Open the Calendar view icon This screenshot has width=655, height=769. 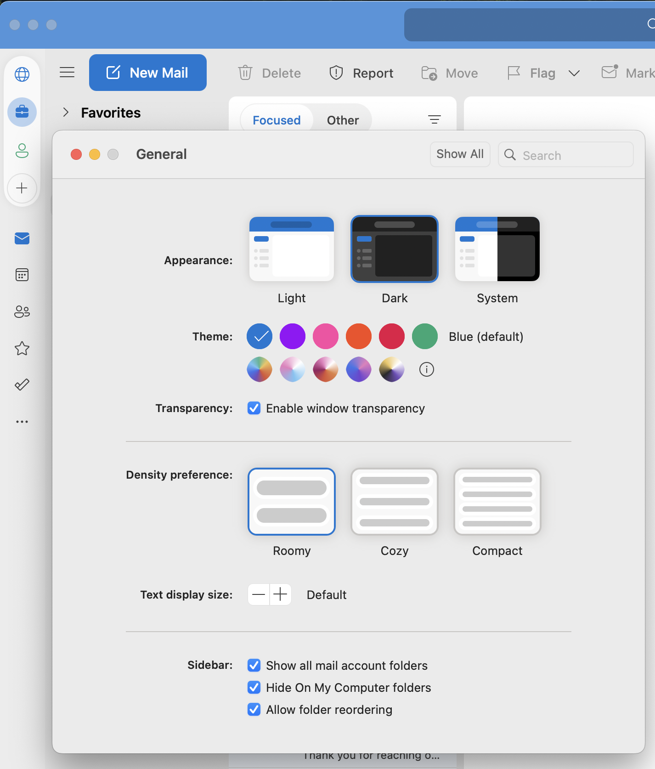(x=22, y=275)
